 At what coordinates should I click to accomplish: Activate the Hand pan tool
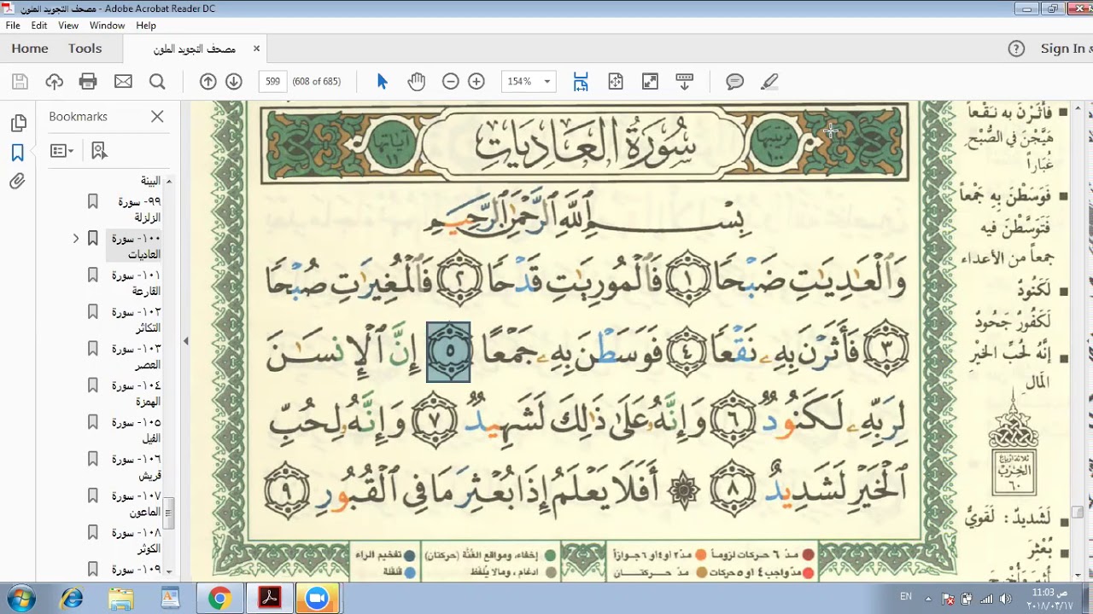416,82
